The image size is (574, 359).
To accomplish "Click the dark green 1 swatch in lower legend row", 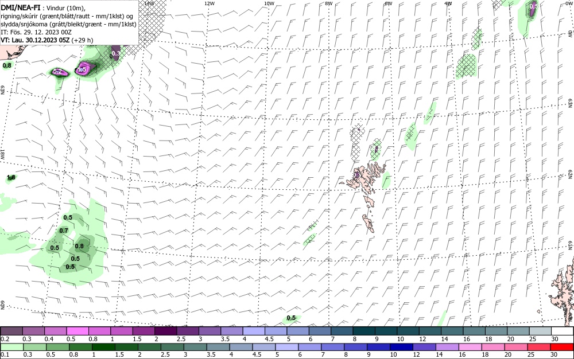I will point(103,348).
